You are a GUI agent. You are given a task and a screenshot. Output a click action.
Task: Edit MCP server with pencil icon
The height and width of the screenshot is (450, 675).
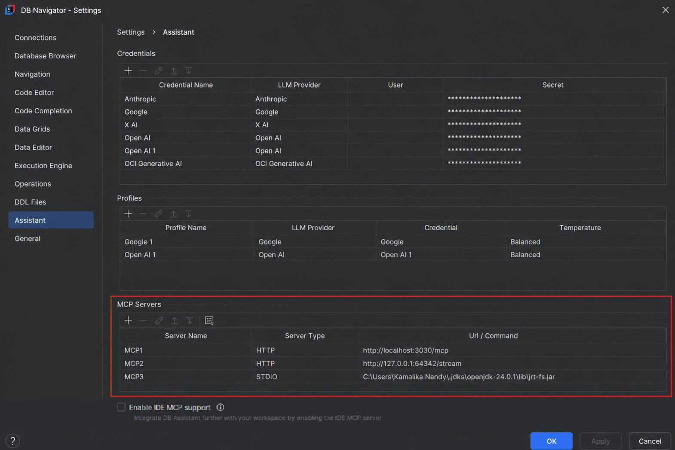pos(159,320)
